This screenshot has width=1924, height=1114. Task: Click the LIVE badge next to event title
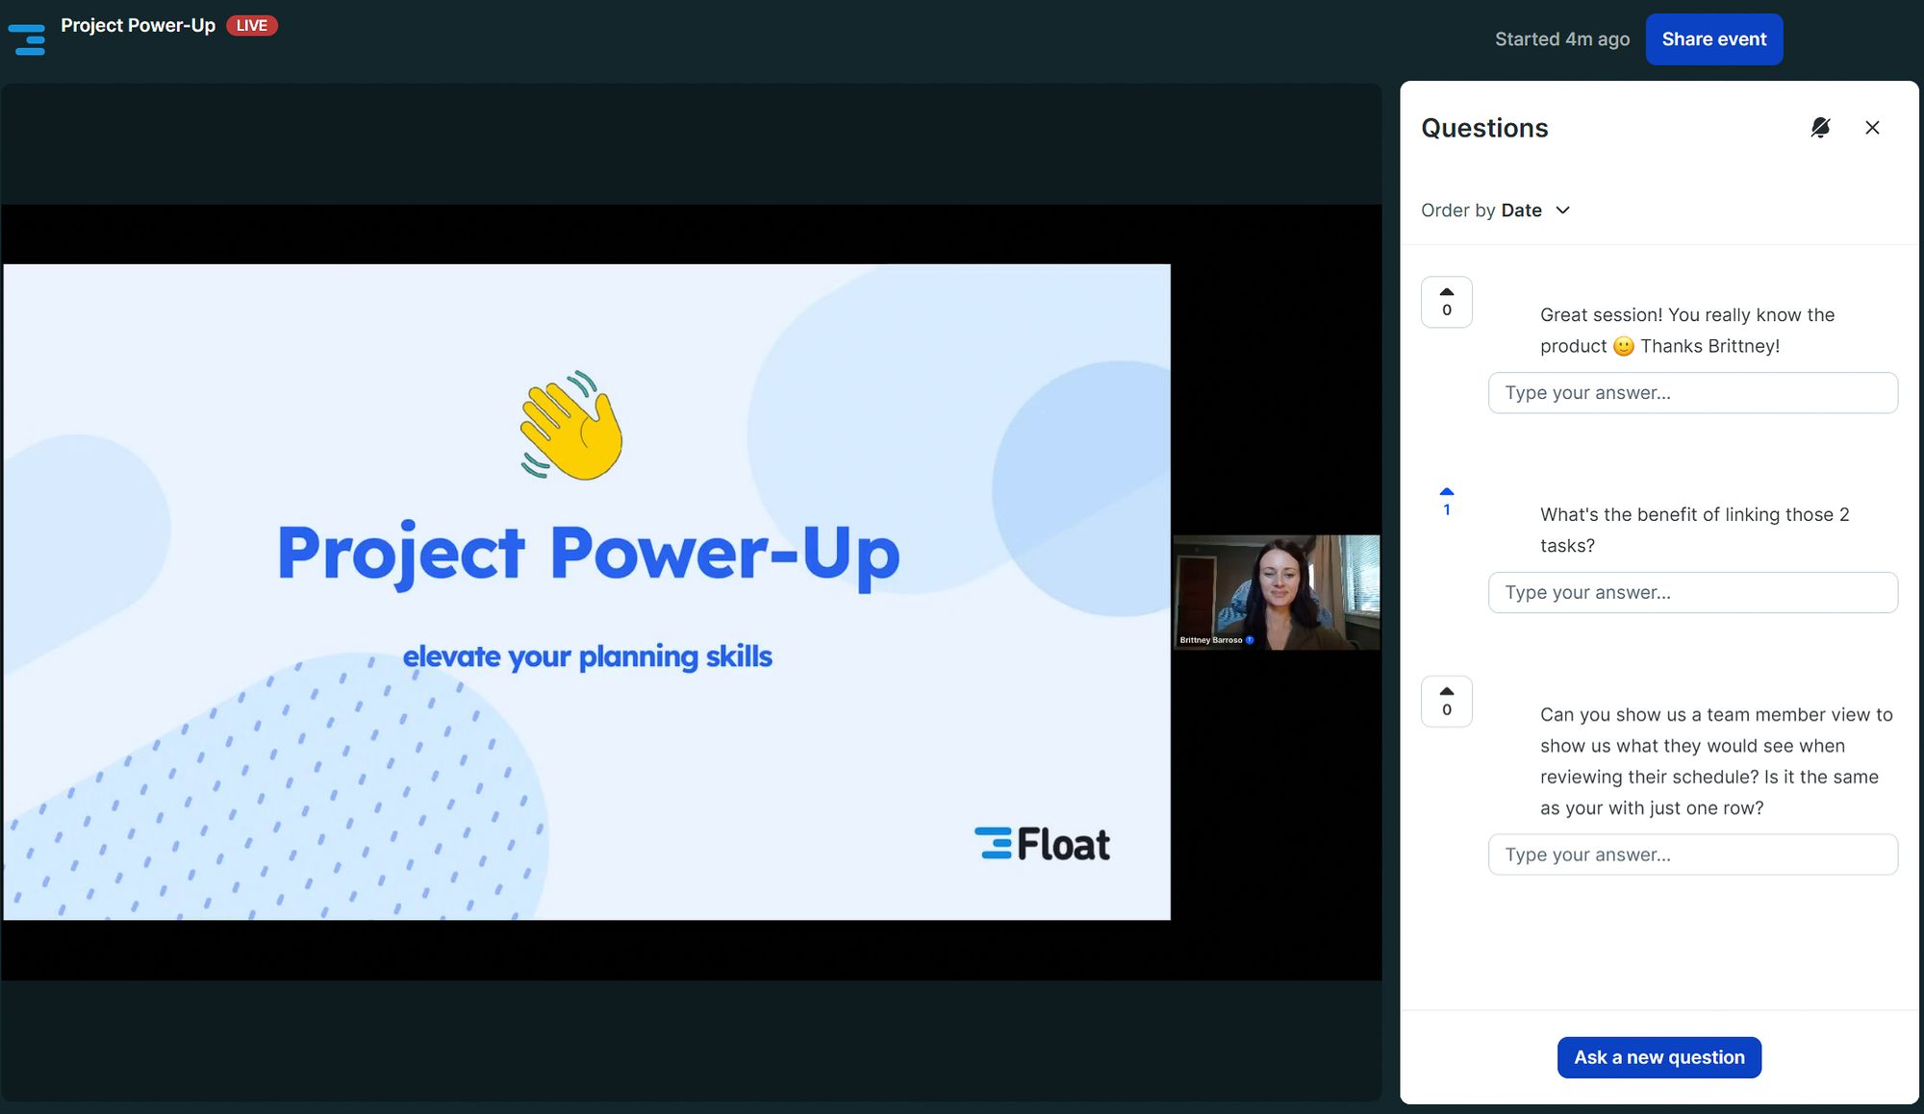pos(252,26)
